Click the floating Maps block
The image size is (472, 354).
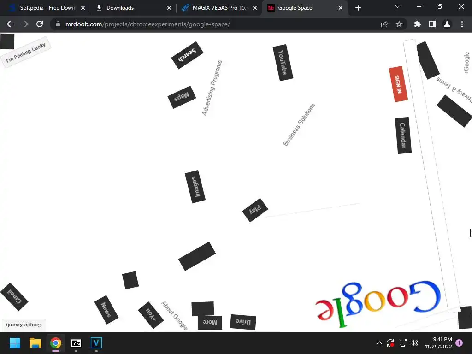[x=182, y=97]
